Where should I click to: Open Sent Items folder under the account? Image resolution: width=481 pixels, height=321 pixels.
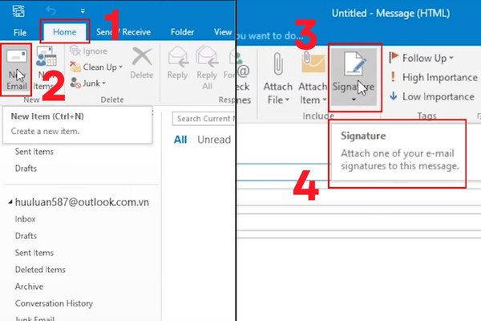click(34, 253)
